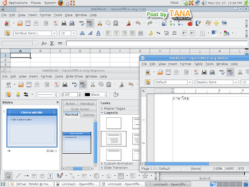The image size is (249, 187).
Task: Toggle Justified alignment in Calc formatting bar
Action: (x=132, y=33)
